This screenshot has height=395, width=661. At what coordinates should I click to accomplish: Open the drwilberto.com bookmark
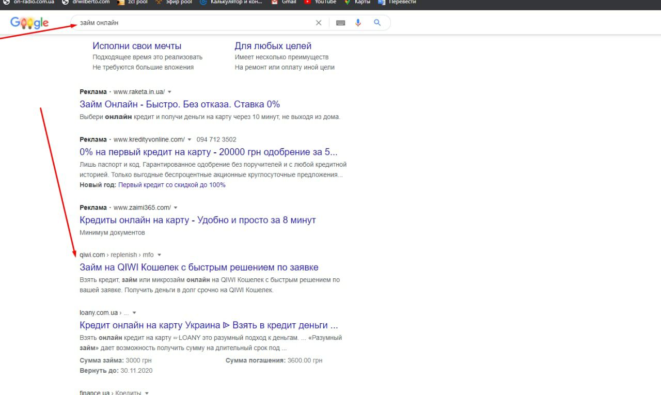[86, 2]
